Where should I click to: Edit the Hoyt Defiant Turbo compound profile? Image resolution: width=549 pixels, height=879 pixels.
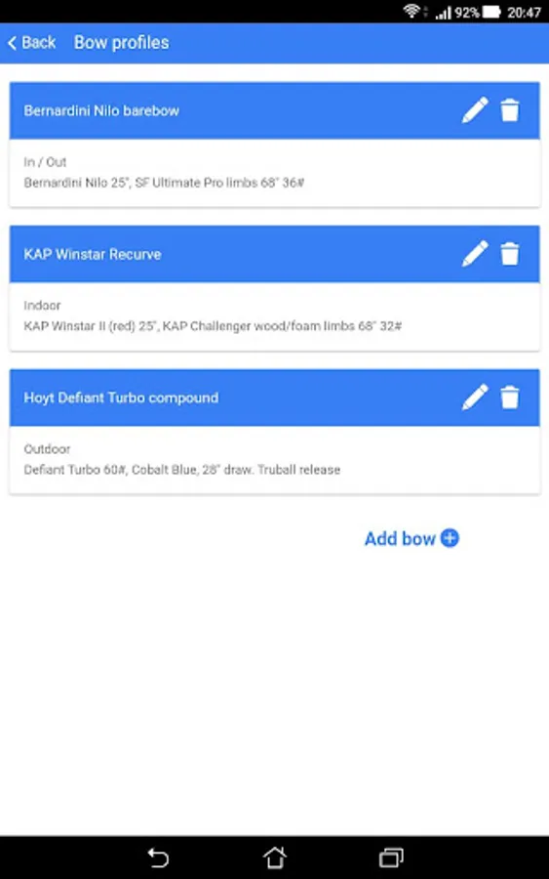[475, 397]
